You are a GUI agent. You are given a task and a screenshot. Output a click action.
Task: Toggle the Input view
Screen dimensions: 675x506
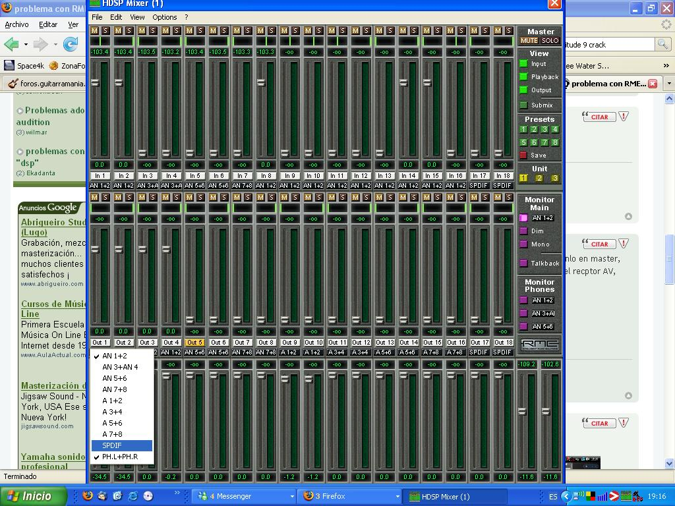(x=523, y=64)
